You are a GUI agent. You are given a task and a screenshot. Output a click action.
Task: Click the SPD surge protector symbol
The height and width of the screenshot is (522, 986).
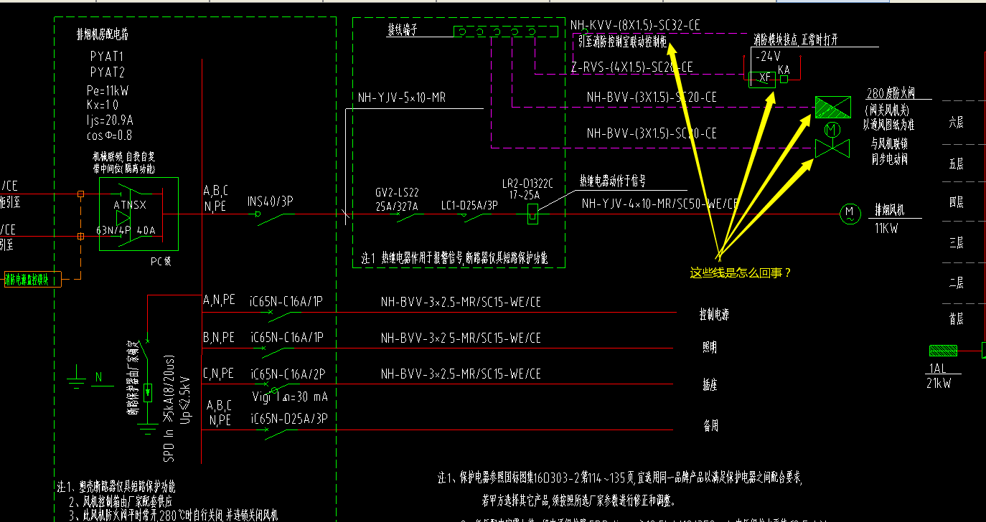(x=148, y=393)
